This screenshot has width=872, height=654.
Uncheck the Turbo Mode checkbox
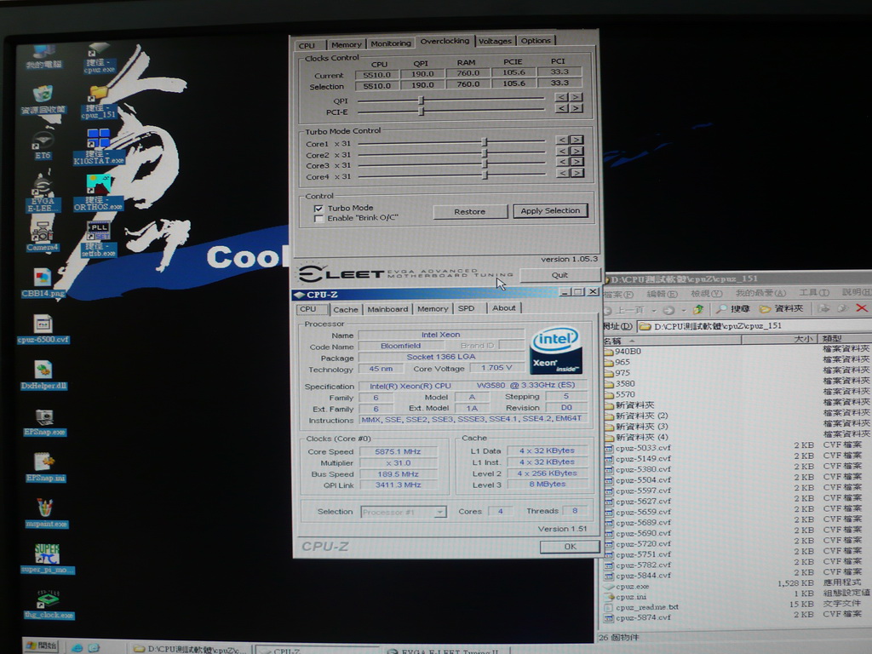318,209
